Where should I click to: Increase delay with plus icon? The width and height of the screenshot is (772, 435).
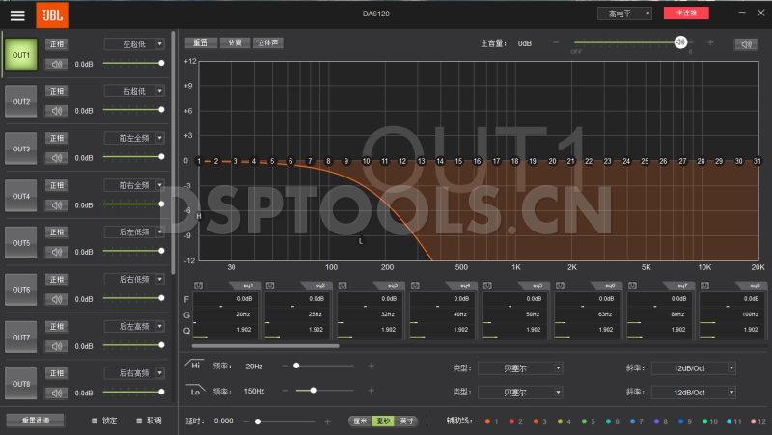coord(327,421)
